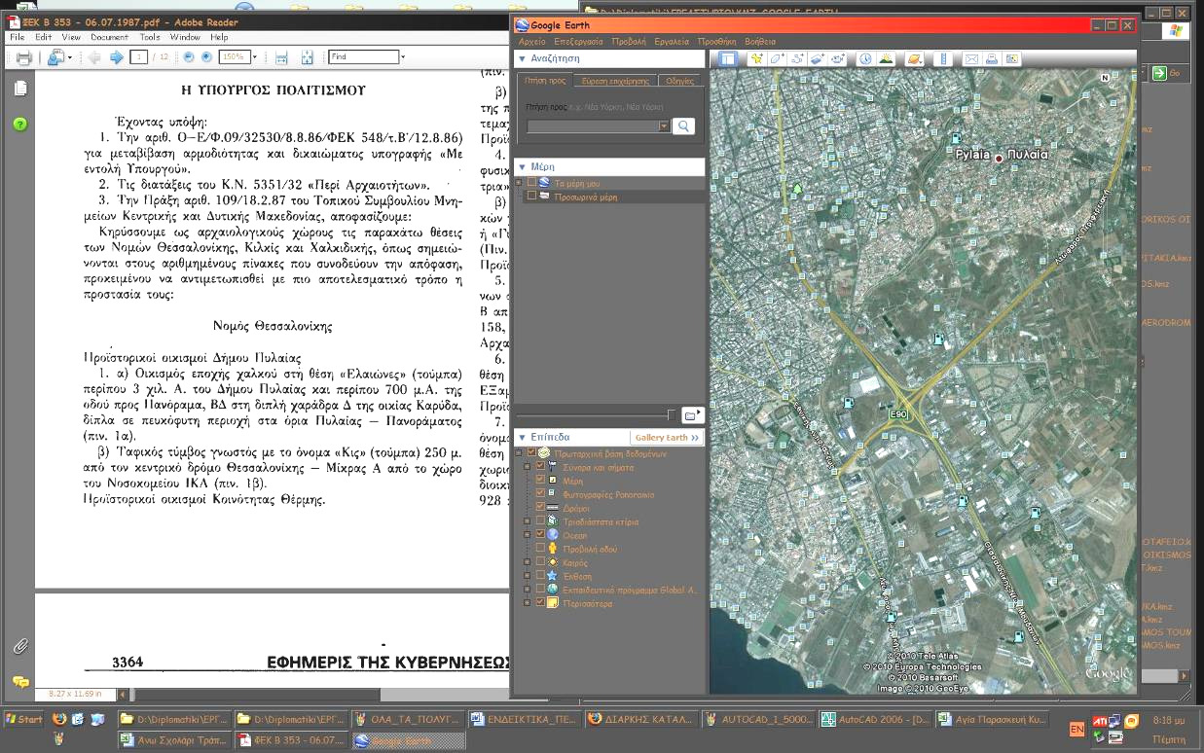Open the fly-to search history dropdown
Viewport: 1204px width, 753px height.
(665, 126)
